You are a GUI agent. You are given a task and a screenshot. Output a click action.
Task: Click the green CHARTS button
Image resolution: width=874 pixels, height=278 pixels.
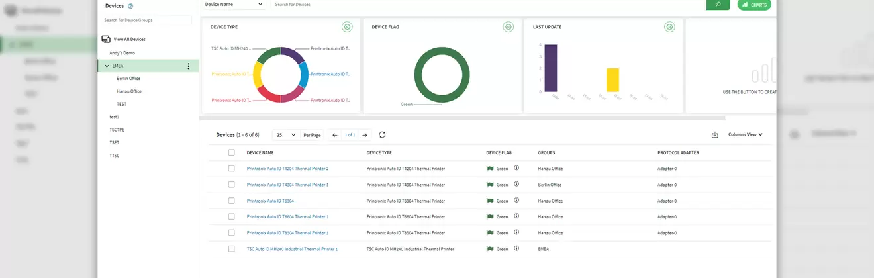coord(754,5)
